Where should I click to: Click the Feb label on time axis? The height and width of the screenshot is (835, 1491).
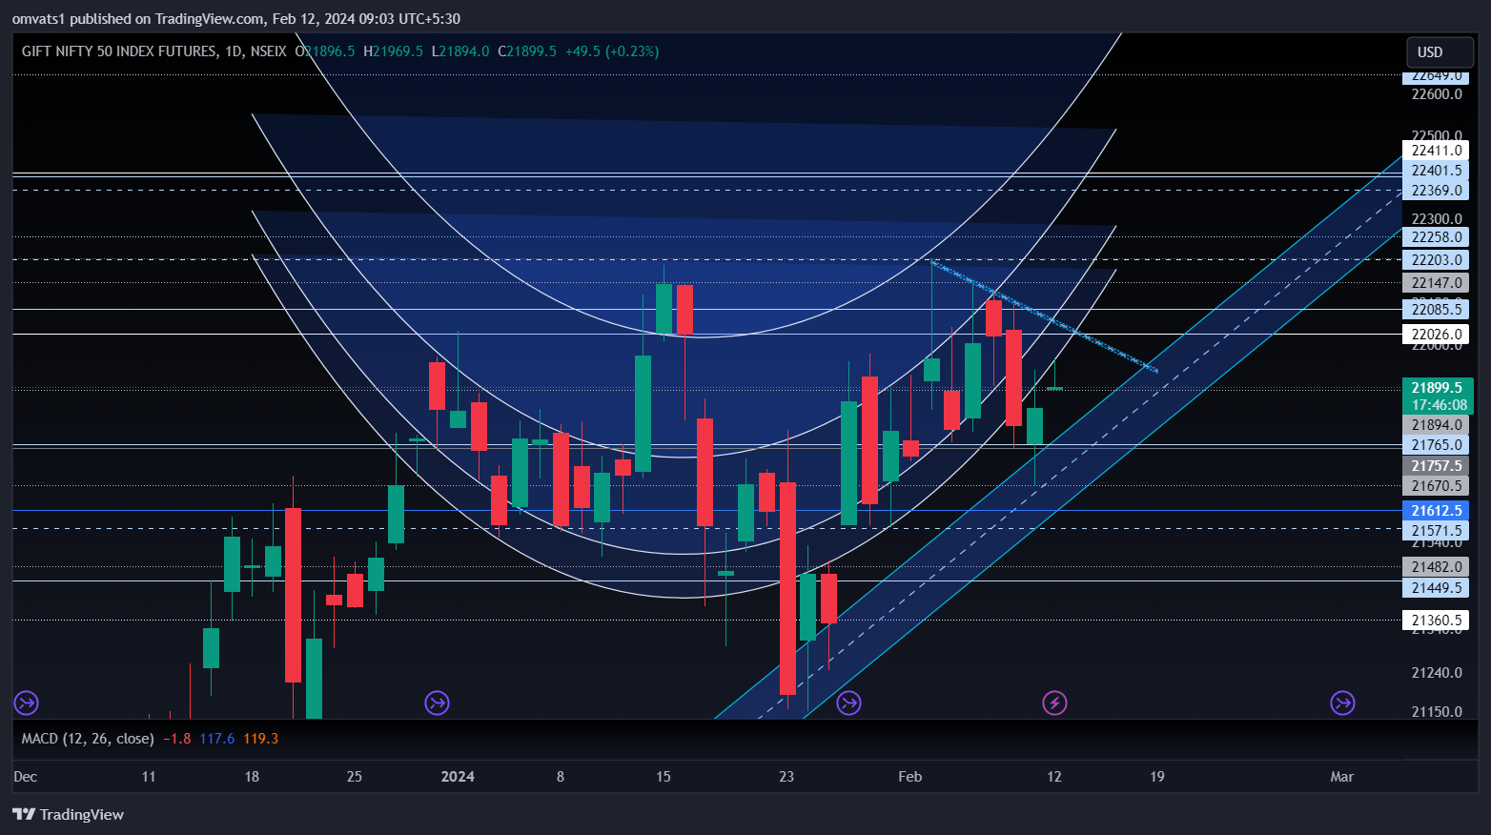coord(910,777)
